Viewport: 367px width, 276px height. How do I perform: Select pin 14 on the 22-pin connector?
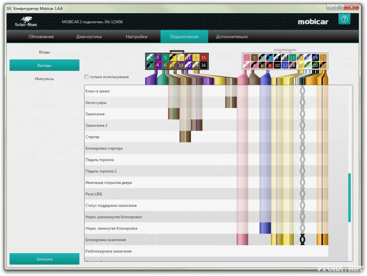tap(292, 65)
